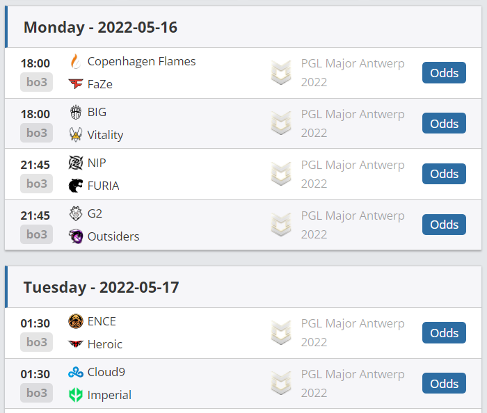Image resolution: width=487 pixels, height=413 pixels.
Task: Show Odds for Cloud9 vs Imperial
Action: click(x=444, y=383)
